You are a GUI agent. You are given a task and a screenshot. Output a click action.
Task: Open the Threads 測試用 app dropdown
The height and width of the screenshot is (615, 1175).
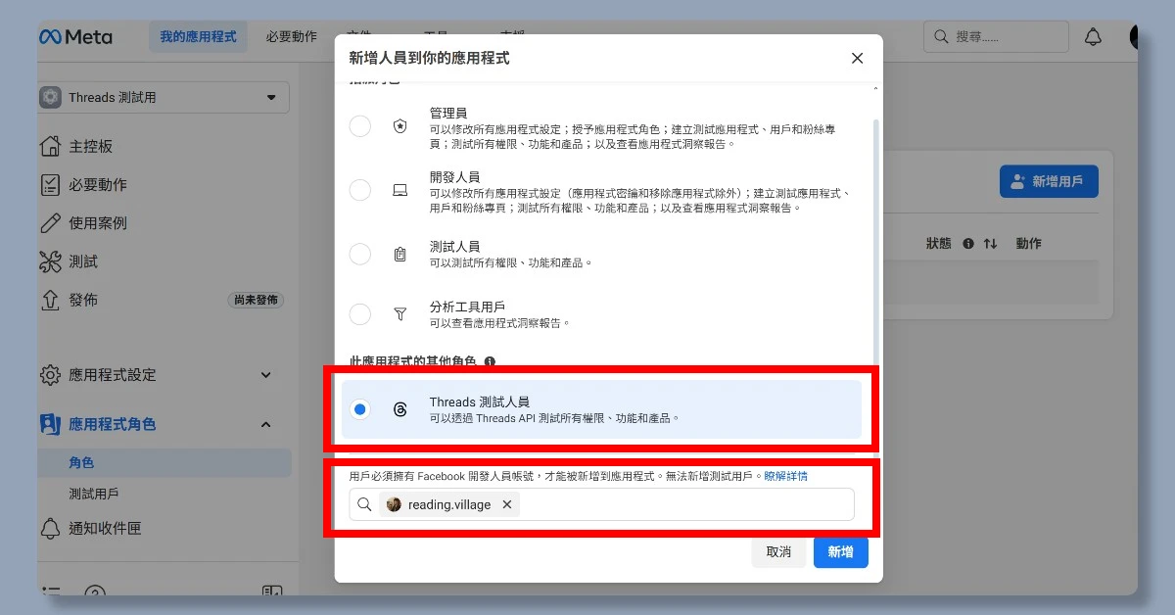pos(164,97)
